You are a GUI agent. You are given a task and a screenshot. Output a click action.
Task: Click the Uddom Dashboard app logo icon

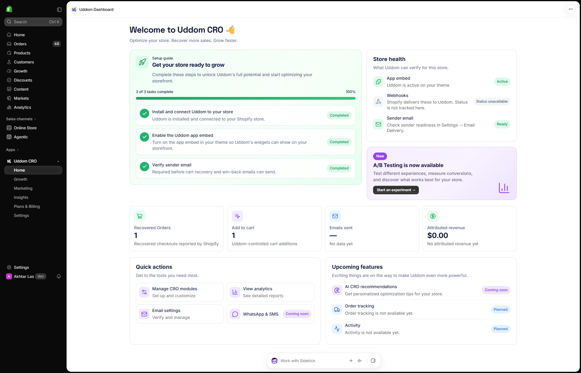[74, 9]
